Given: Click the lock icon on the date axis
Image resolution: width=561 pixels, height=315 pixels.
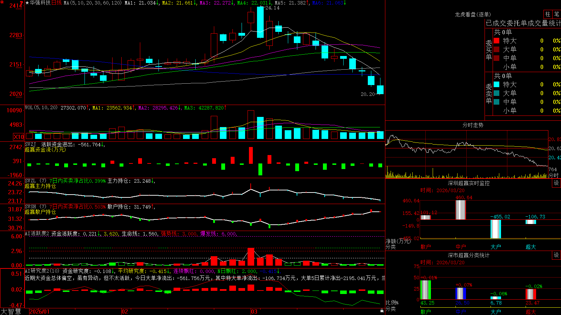Looking at the screenshot, I should (x=382, y=310).
